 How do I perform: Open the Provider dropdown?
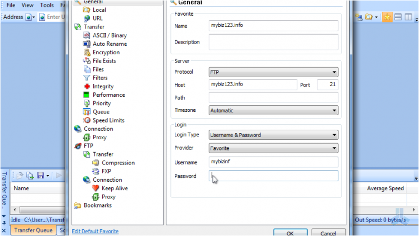pos(273,148)
